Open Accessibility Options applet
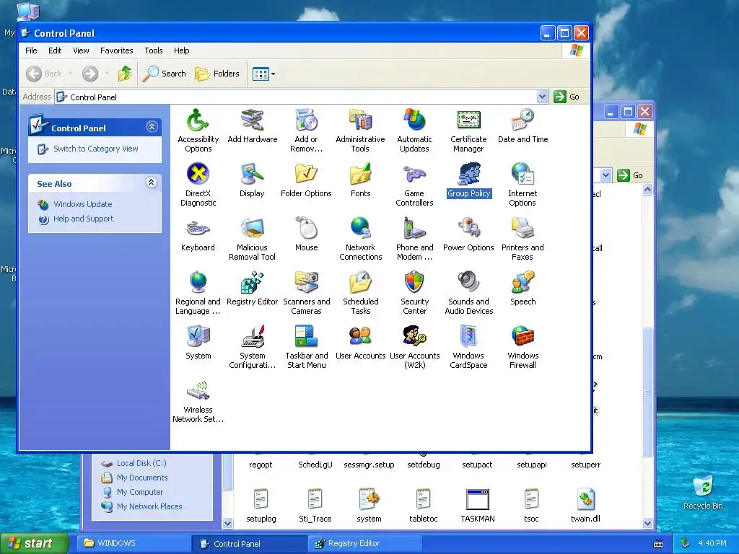 point(198,131)
